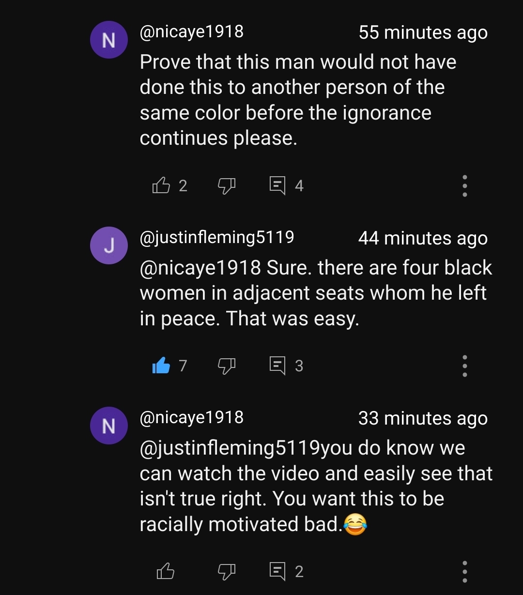Open three-dot menu on justinfleming5119's comment
Viewport: 523px width, 595px height.
464,366
